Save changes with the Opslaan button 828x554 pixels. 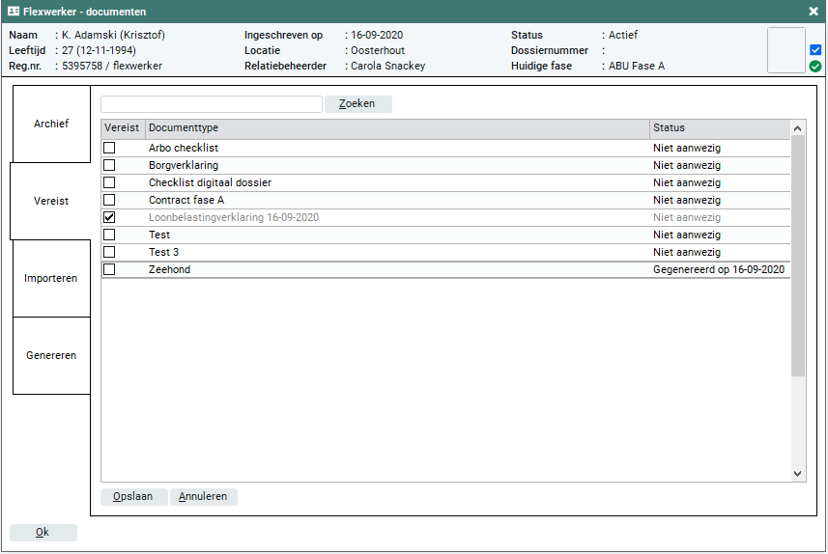pos(133,497)
